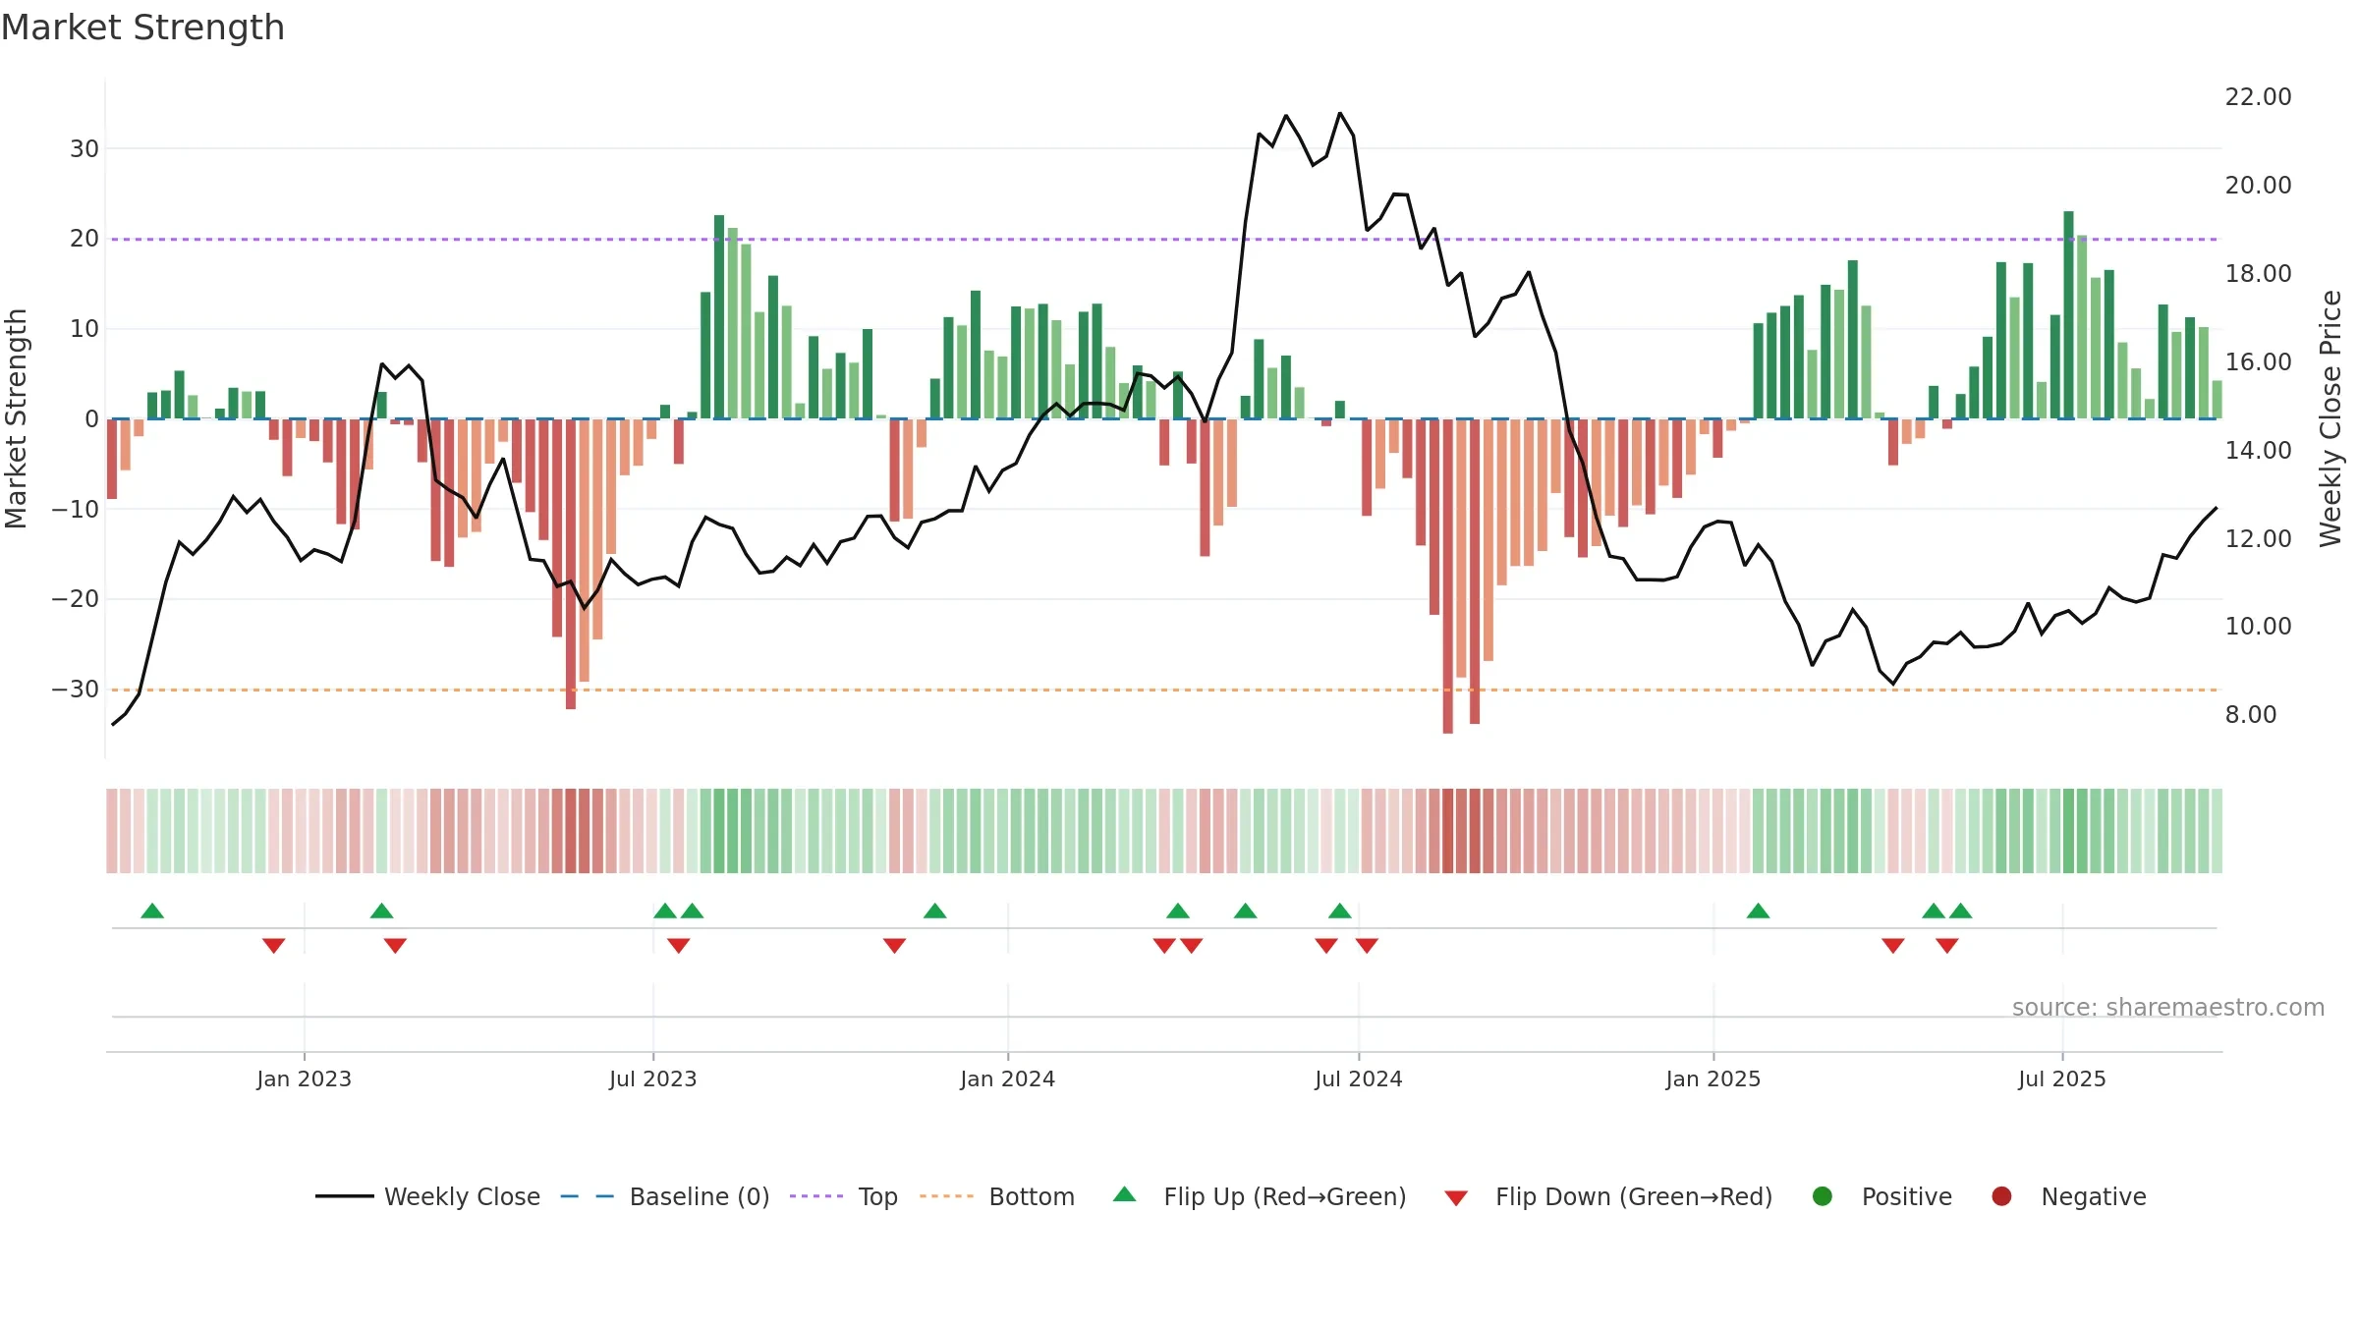Click the −30 tick on the strength axis
Screen dimensions: 2358x1326
(76, 690)
